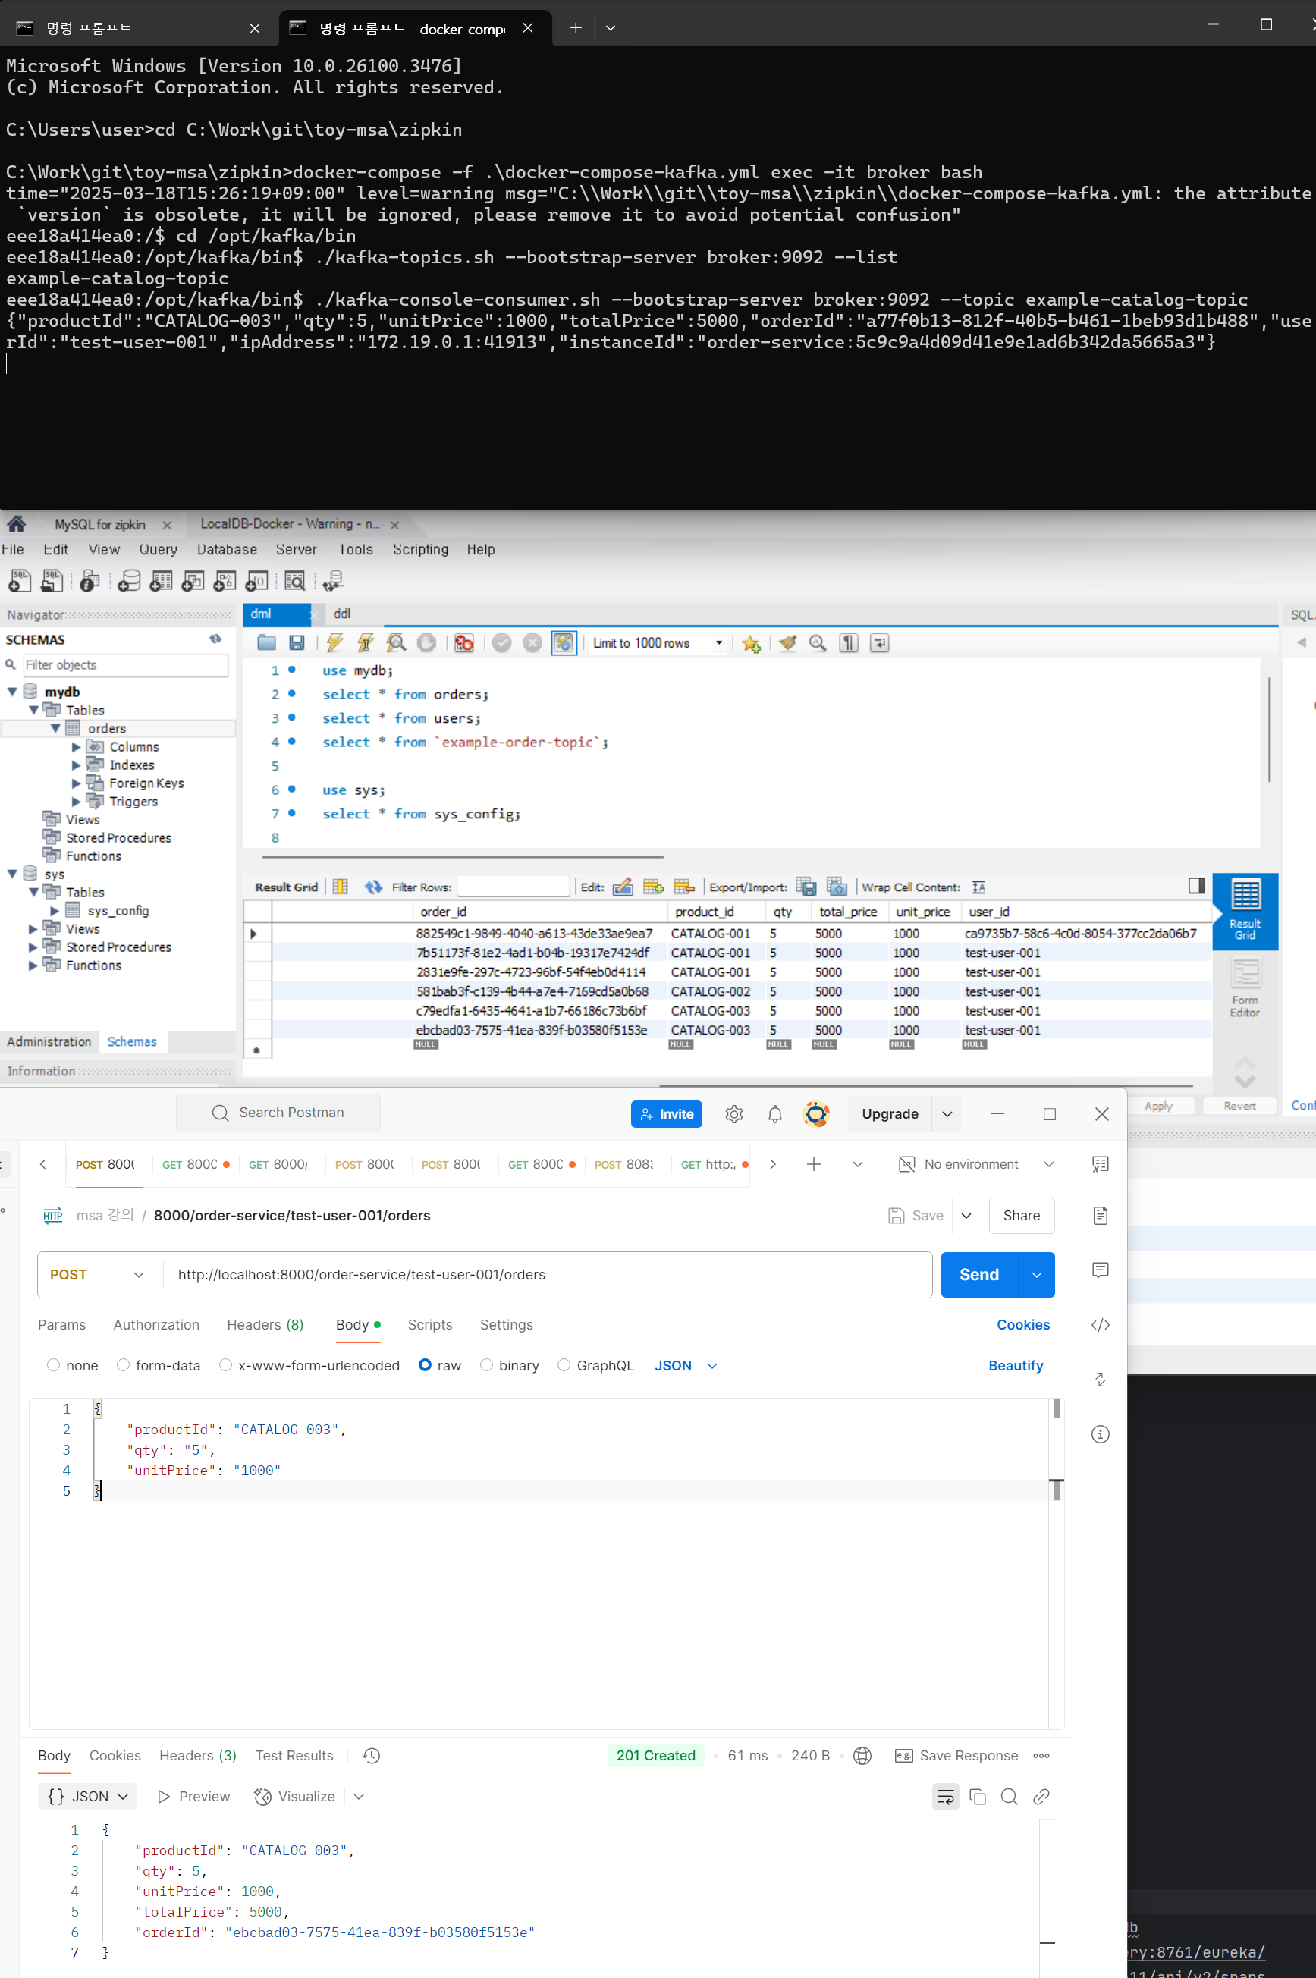Viewport: 1316px width, 1978px height.
Task: Click the Invite button in Postman
Action: point(667,1113)
